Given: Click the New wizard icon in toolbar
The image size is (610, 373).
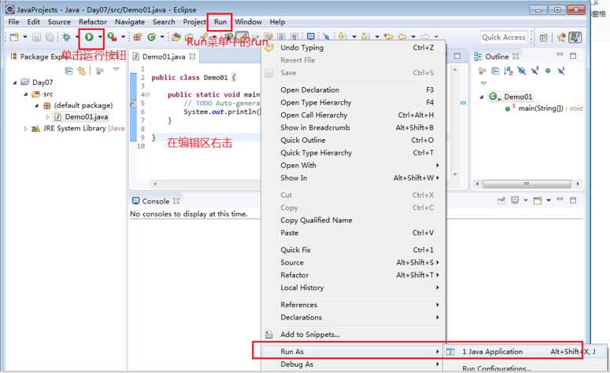Looking at the screenshot, I should click(14, 37).
